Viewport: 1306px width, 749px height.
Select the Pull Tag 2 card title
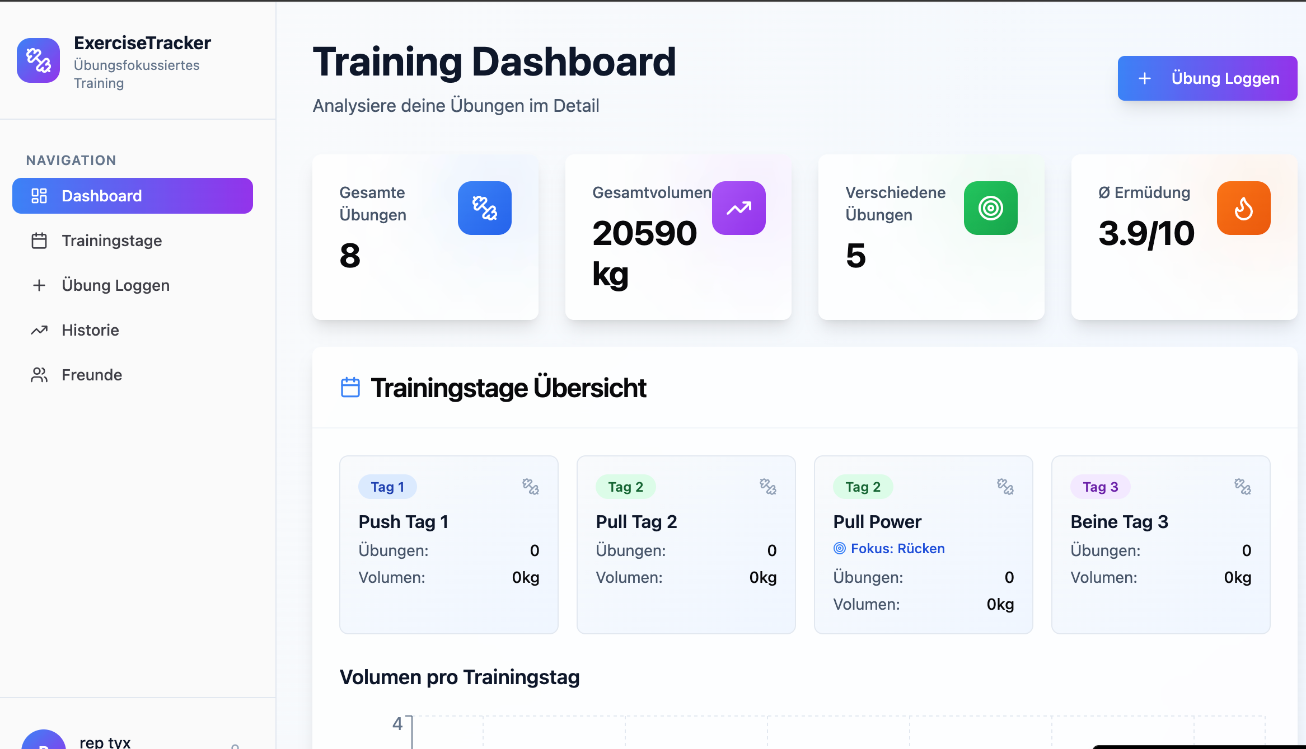[x=636, y=522]
